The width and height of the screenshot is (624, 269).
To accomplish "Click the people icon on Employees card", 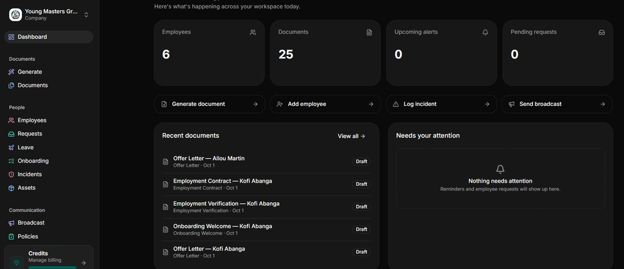I will pyautogui.click(x=253, y=33).
